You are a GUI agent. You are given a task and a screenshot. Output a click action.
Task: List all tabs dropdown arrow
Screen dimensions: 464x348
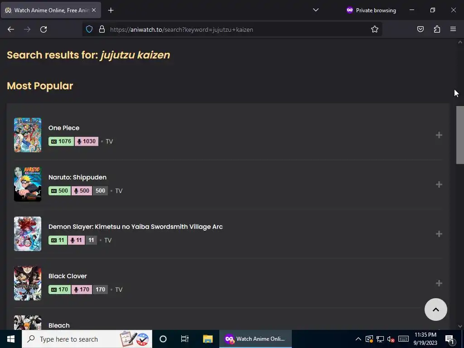click(316, 10)
